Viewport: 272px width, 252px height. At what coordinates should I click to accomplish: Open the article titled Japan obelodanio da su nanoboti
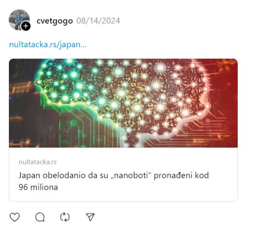click(x=114, y=181)
